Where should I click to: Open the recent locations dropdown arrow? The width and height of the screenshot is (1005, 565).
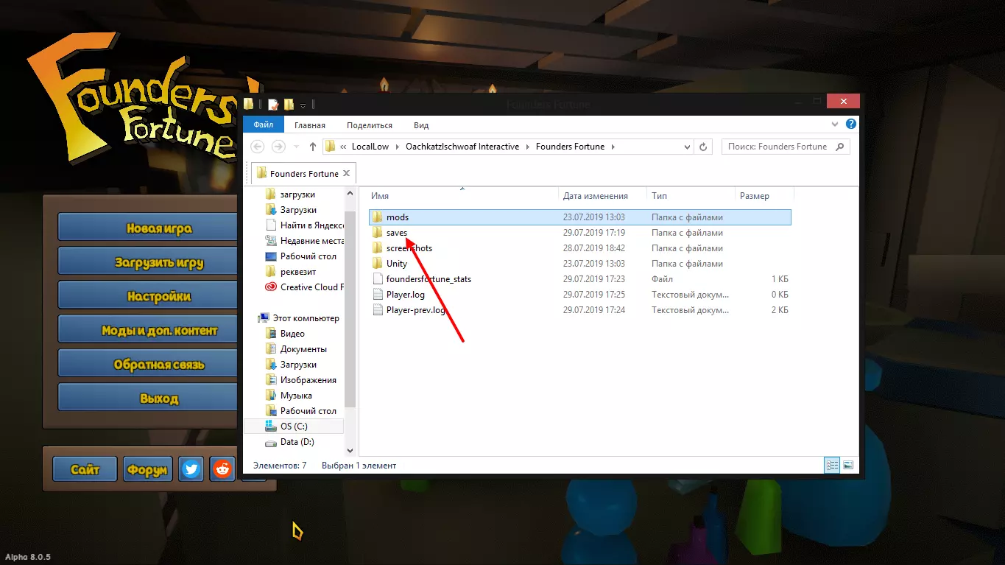point(297,147)
